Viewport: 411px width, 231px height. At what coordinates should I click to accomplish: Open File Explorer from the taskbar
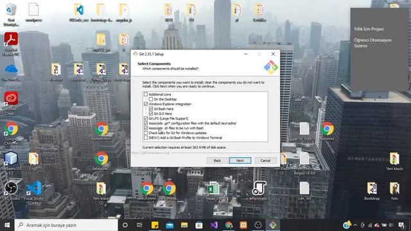point(184,225)
